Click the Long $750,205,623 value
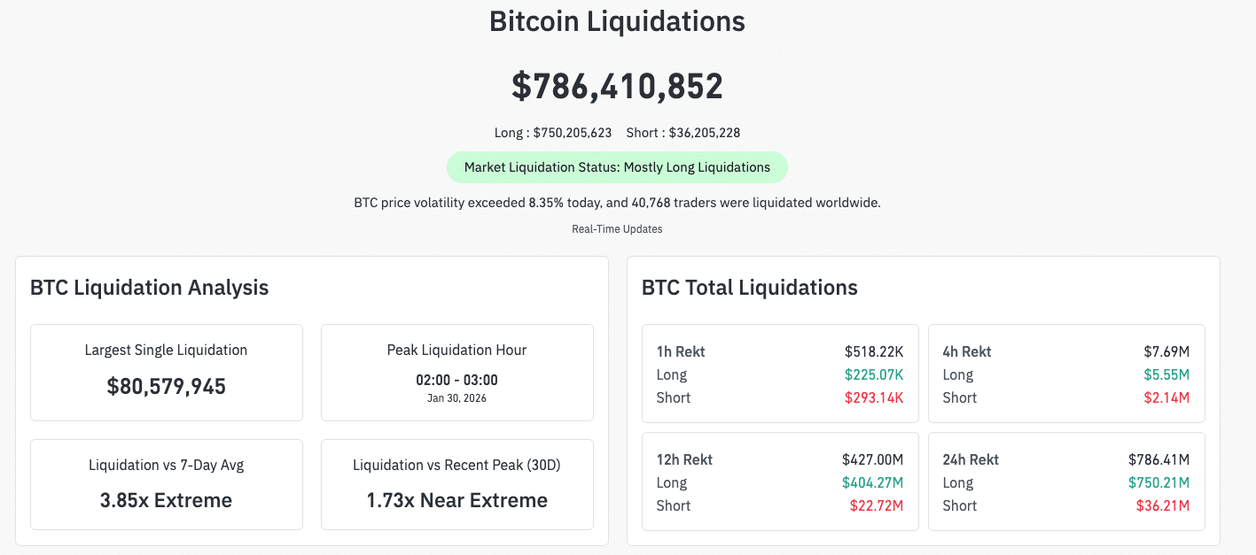This screenshot has width=1256, height=555. (x=552, y=133)
